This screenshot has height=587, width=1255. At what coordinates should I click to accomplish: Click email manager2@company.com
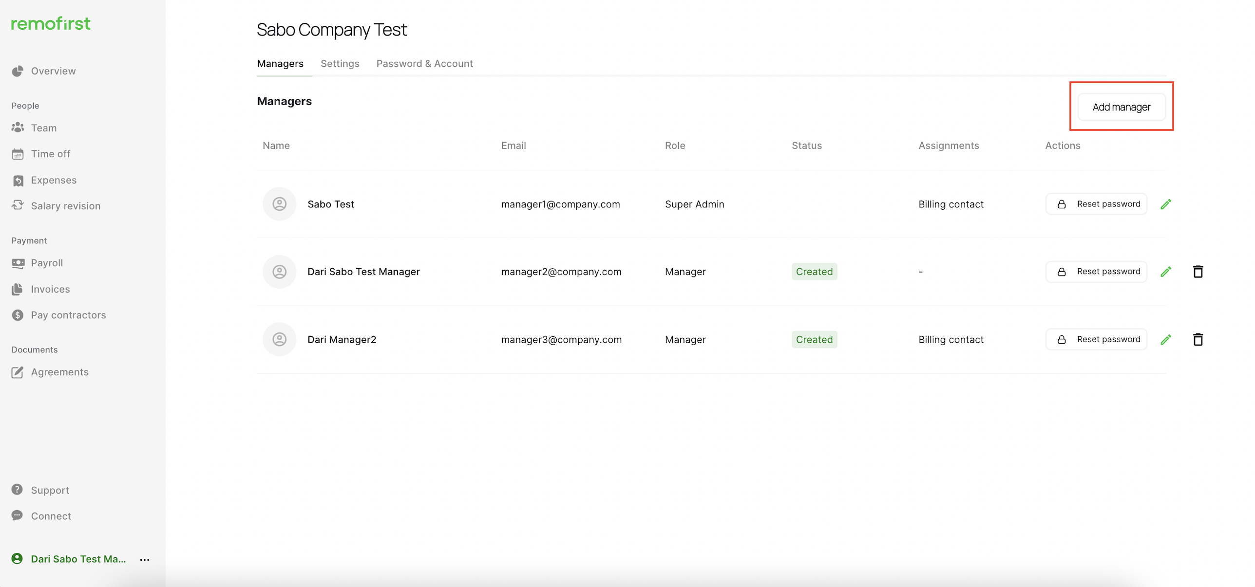(x=561, y=272)
